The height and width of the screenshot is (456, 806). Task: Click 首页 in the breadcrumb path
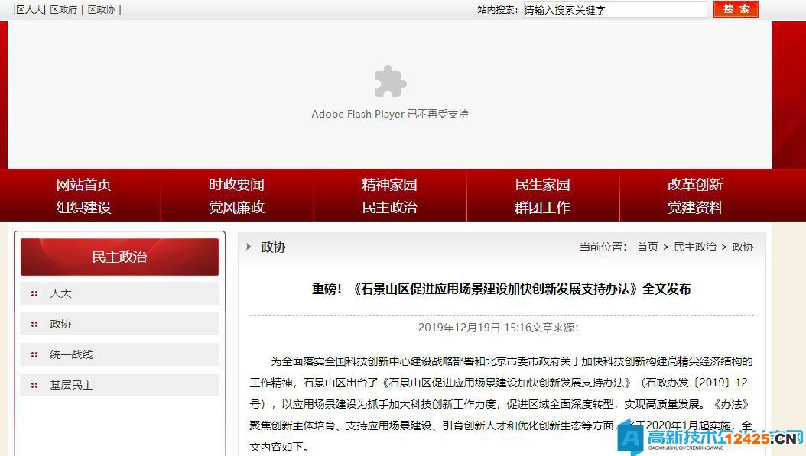[x=647, y=247]
